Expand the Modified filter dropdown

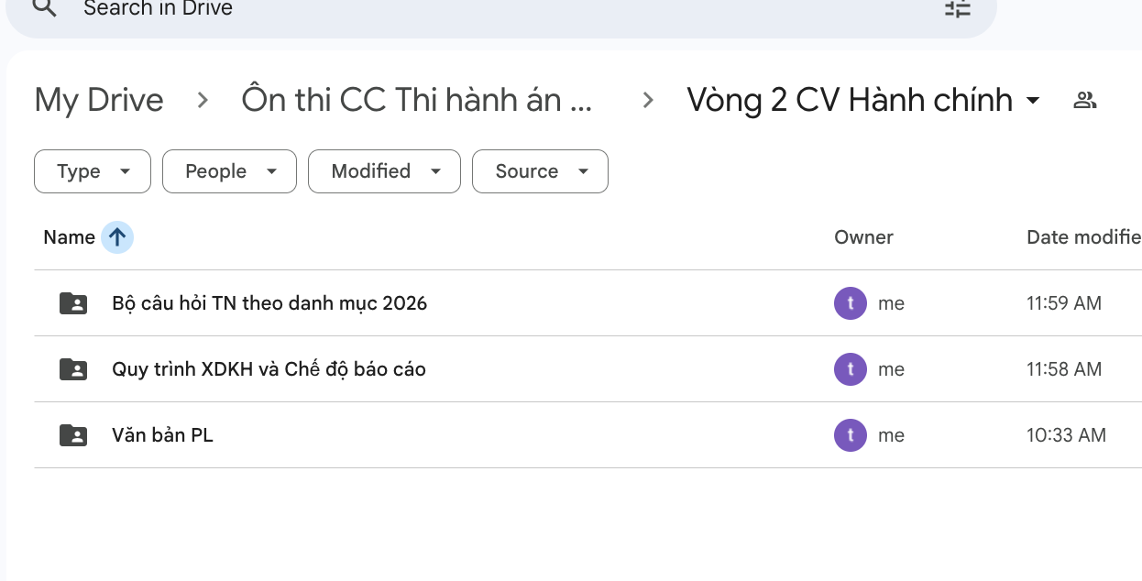[384, 171]
